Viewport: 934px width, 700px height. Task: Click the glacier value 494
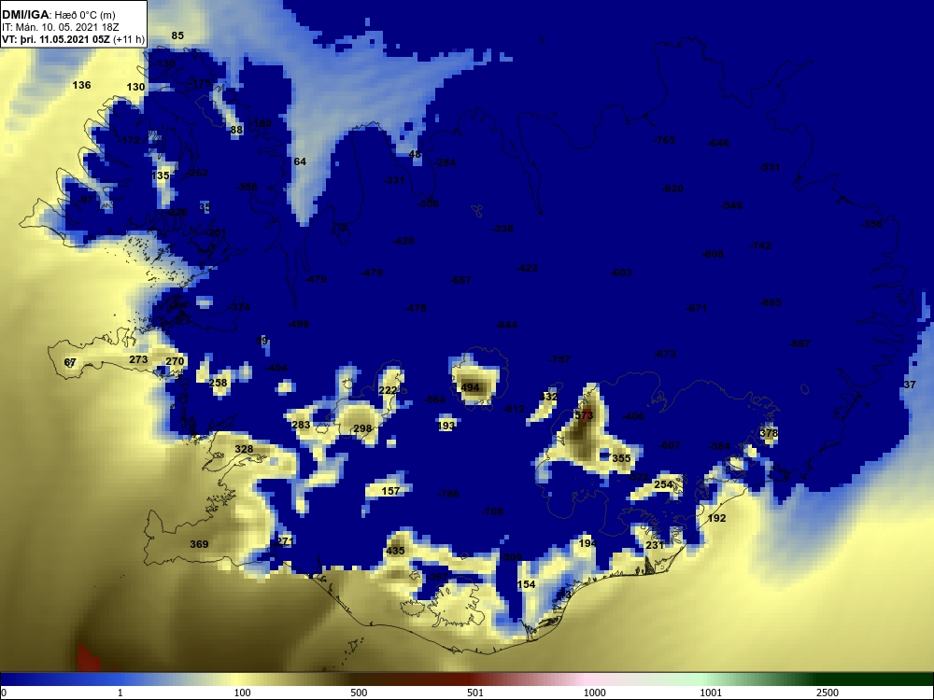470,387
